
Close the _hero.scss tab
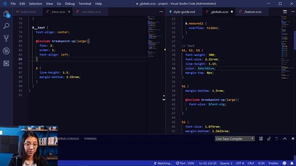coord(69,12)
